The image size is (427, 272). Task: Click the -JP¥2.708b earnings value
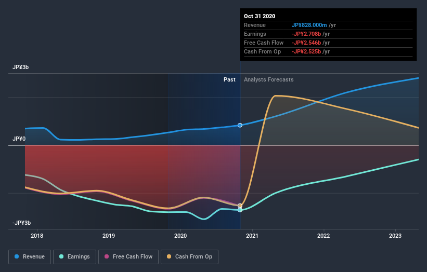306,34
